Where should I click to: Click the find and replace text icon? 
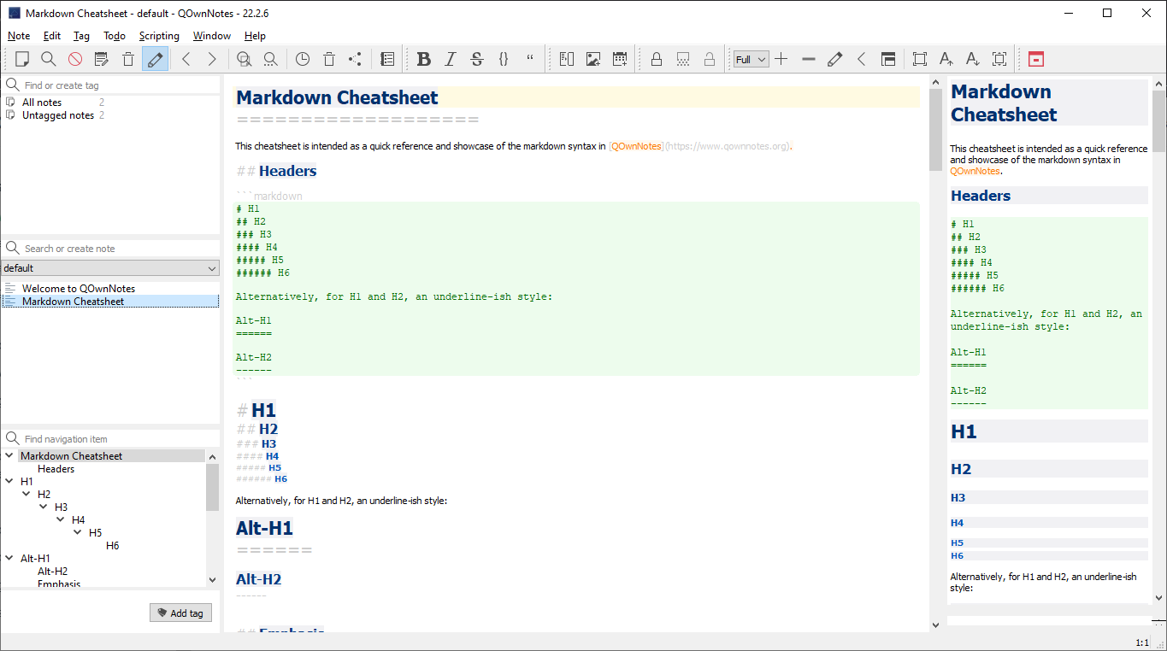[x=245, y=59]
